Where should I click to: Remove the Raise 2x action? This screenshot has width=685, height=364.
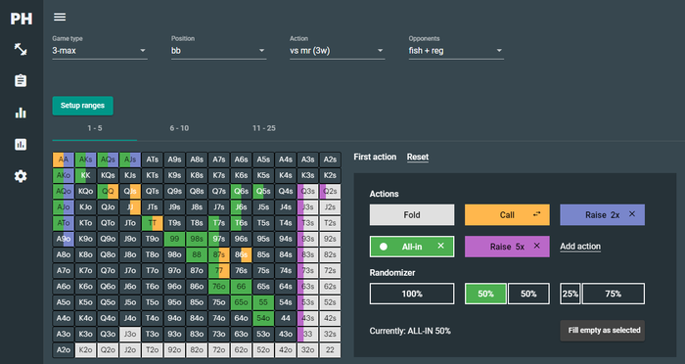coord(632,214)
